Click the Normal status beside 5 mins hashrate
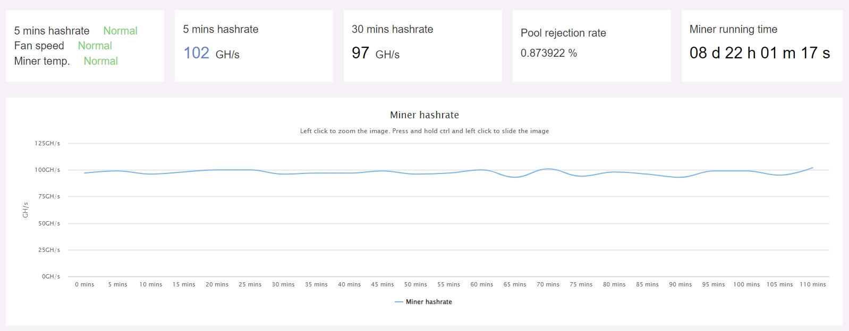The height and width of the screenshot is (331, 849). 120,31
